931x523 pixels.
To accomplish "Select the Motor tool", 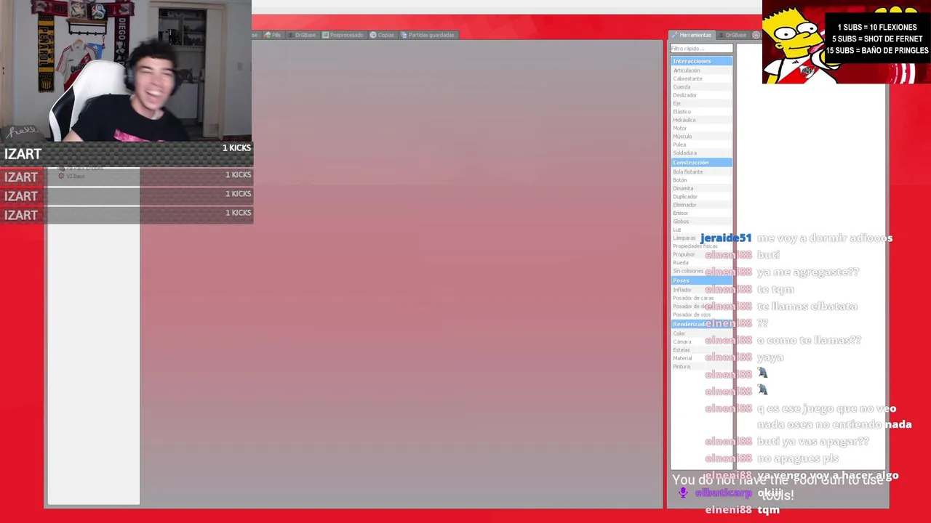I will tap(701, 129).
